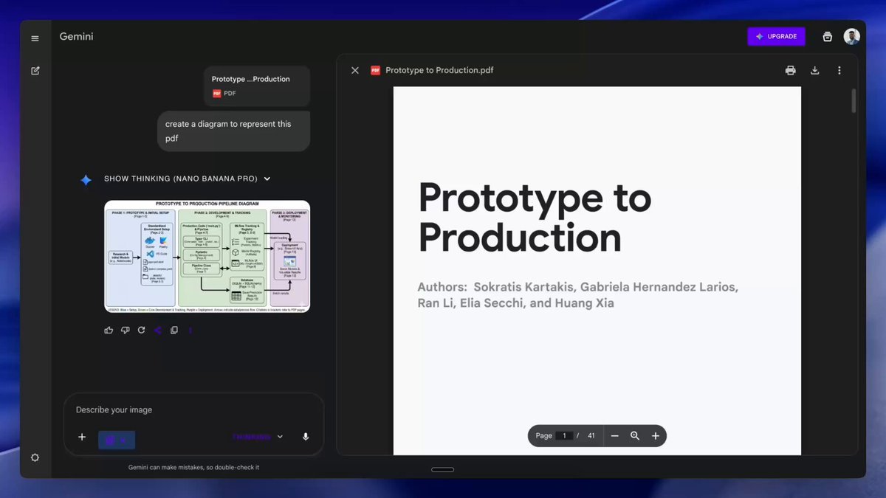Focus the Describe your image prompt field

[x=193, y=409]
